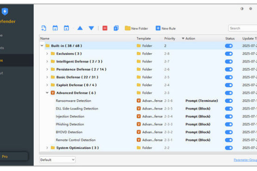Click the export-down calendar-style toolbar icon
257x171 pixels.
click(x=55, y=28)
